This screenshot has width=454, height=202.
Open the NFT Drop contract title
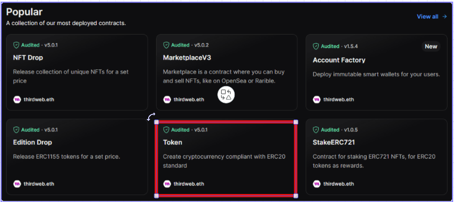pyautogui.click(x=28, y=57)
